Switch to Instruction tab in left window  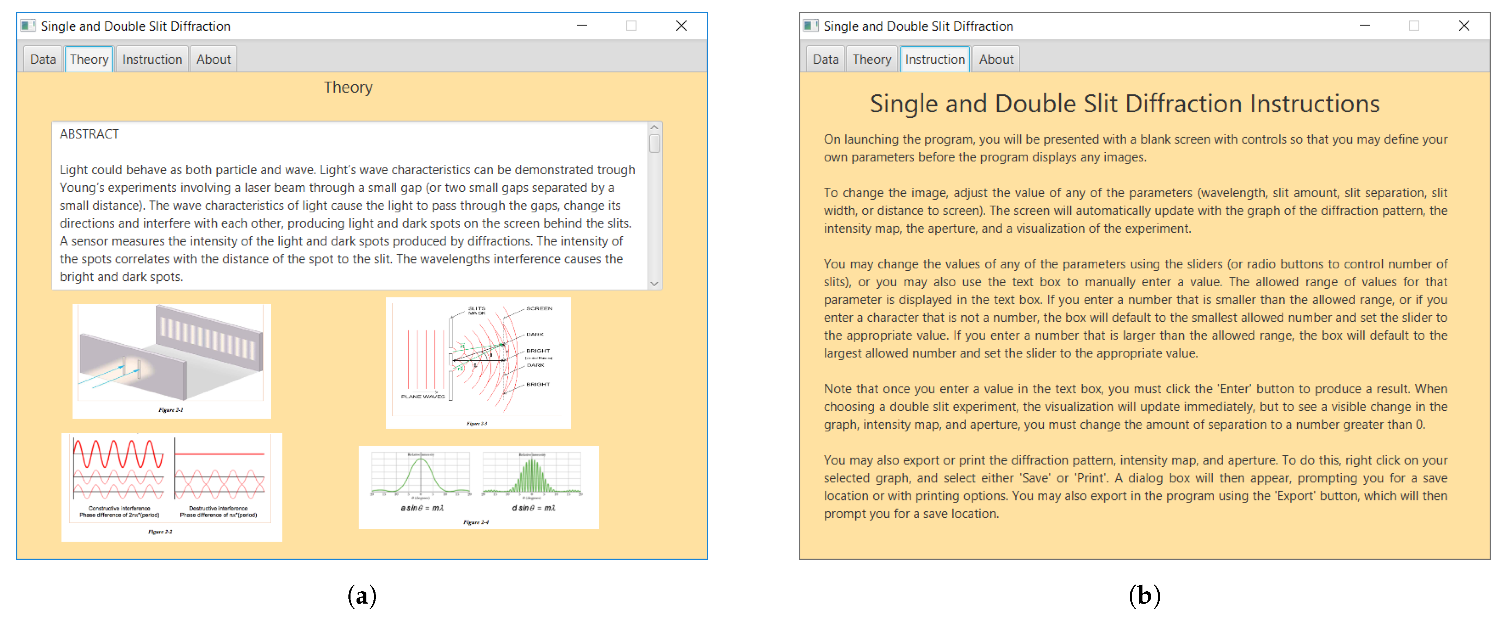tap(152, 60)
